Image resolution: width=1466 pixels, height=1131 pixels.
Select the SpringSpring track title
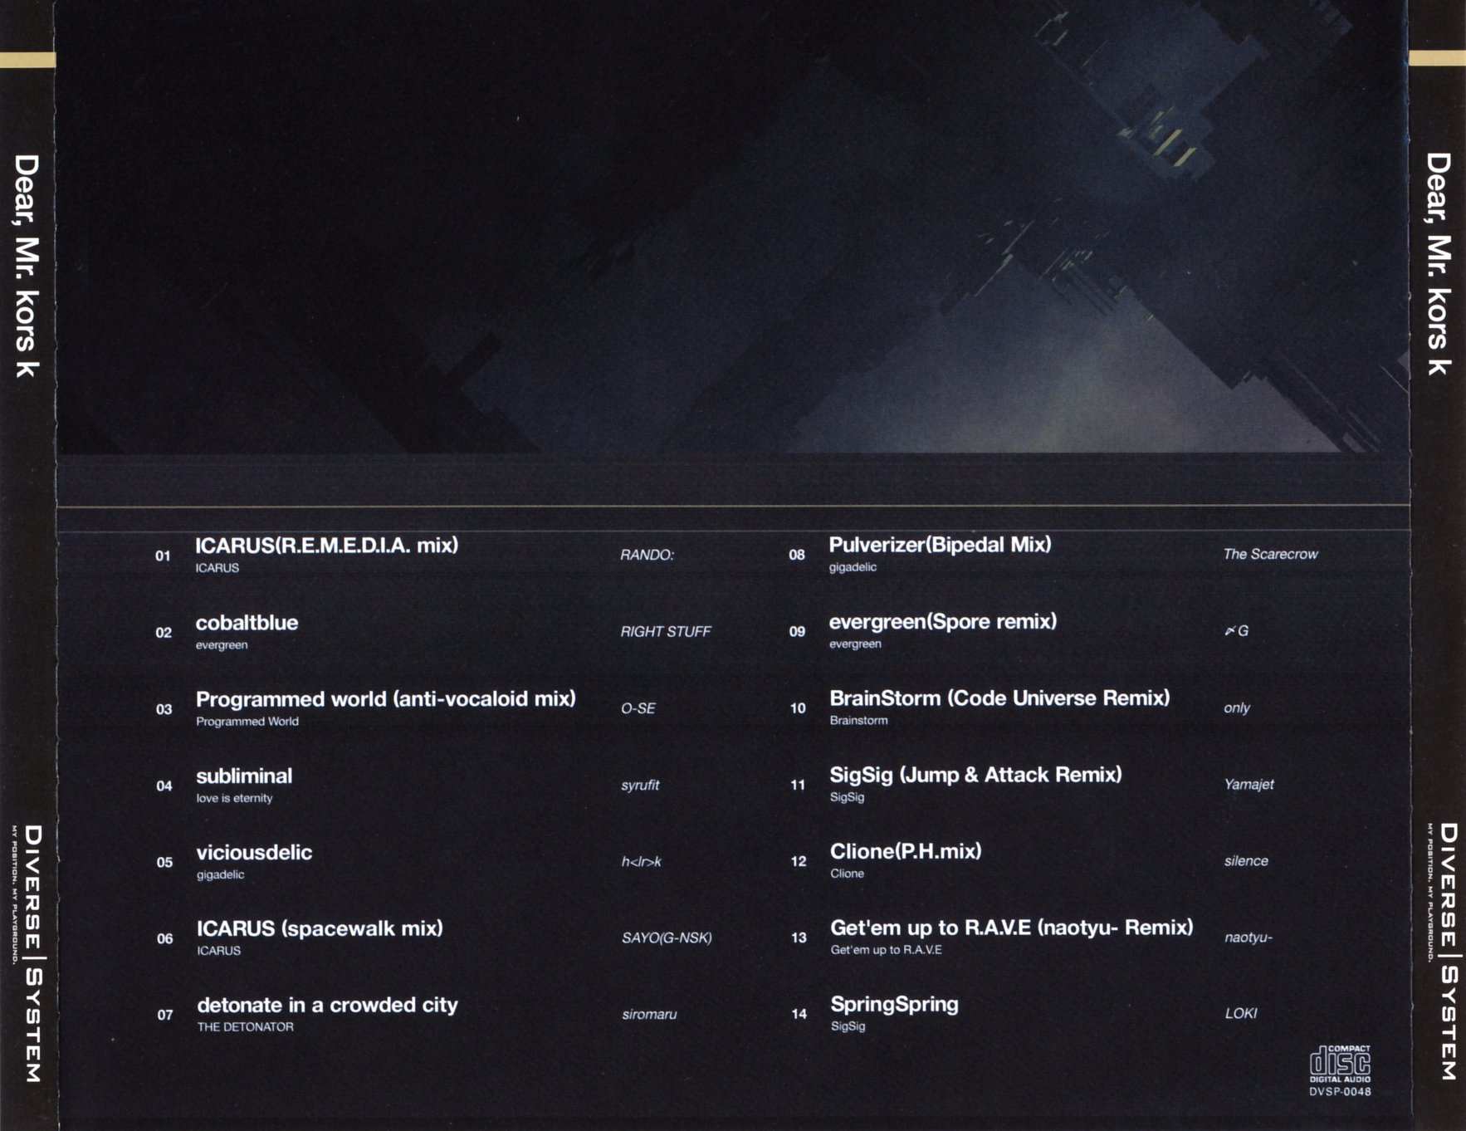(x=894, y=1004)
